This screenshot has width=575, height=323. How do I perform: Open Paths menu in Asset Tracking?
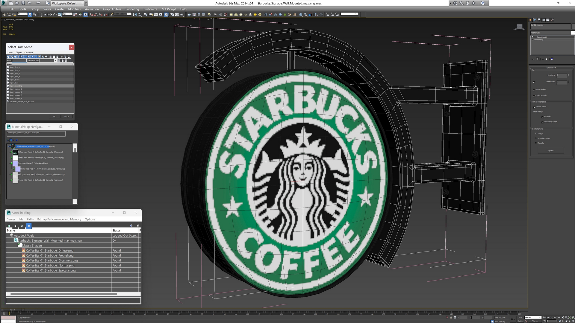(30, 219)
